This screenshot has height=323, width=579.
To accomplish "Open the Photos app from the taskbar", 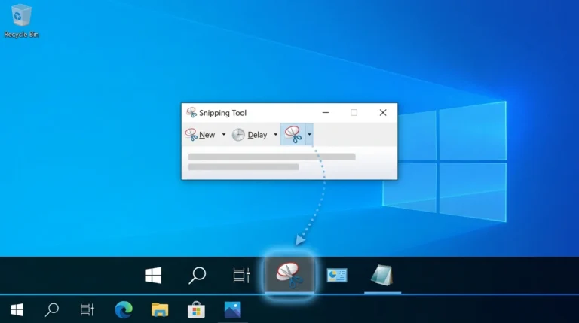I will pos(233,309).
